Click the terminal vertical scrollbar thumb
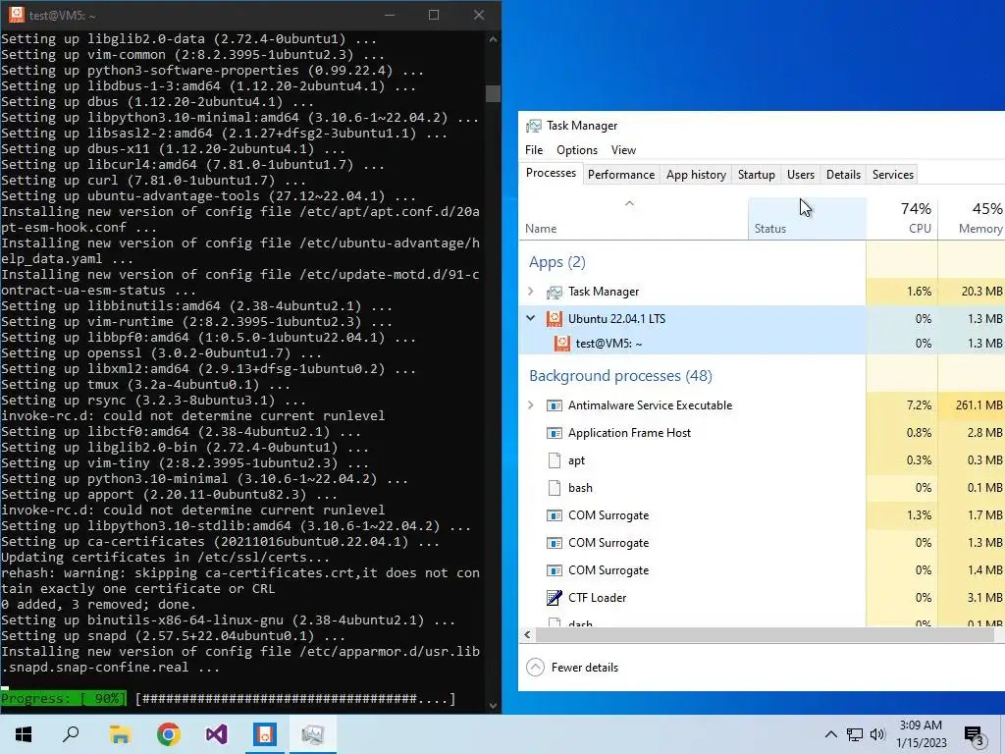This screenshot has width=1005, height=754. pos(493,93)
